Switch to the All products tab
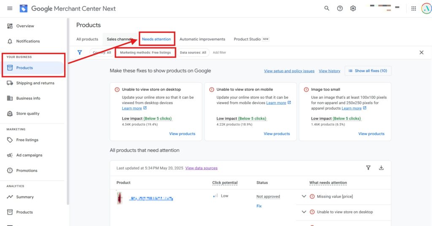Screen dimensions: 432x226 click(x=87, y=39)
